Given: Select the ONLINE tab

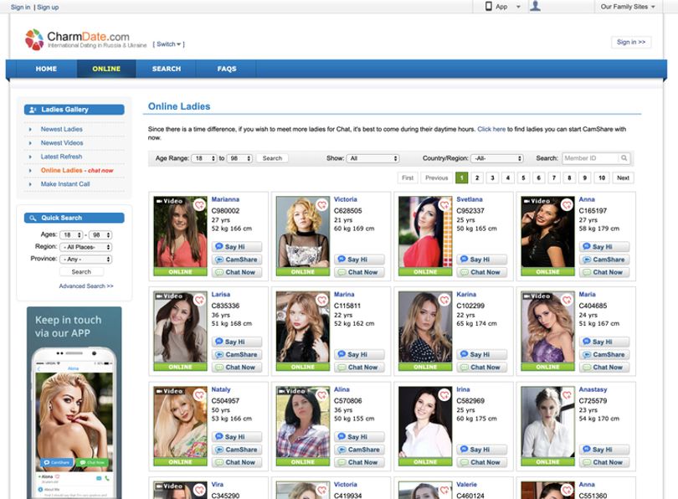Looking at the screenshot, I should click(106, 69).
